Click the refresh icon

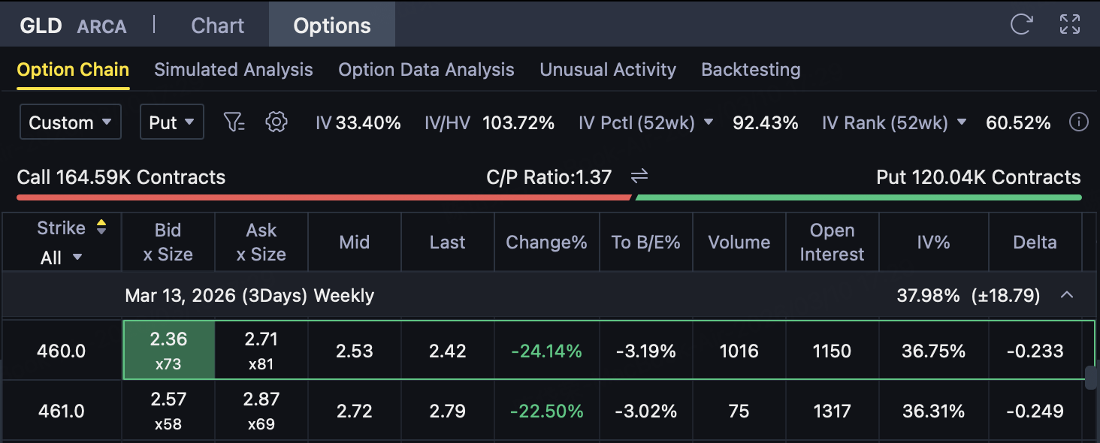1021,25
